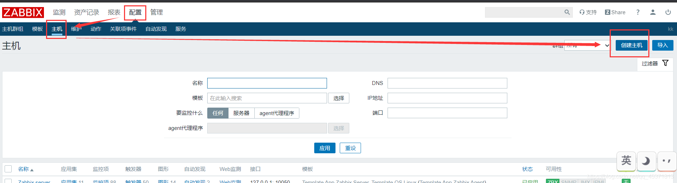Click the Zabbix logo

click(x=23, y=12)
